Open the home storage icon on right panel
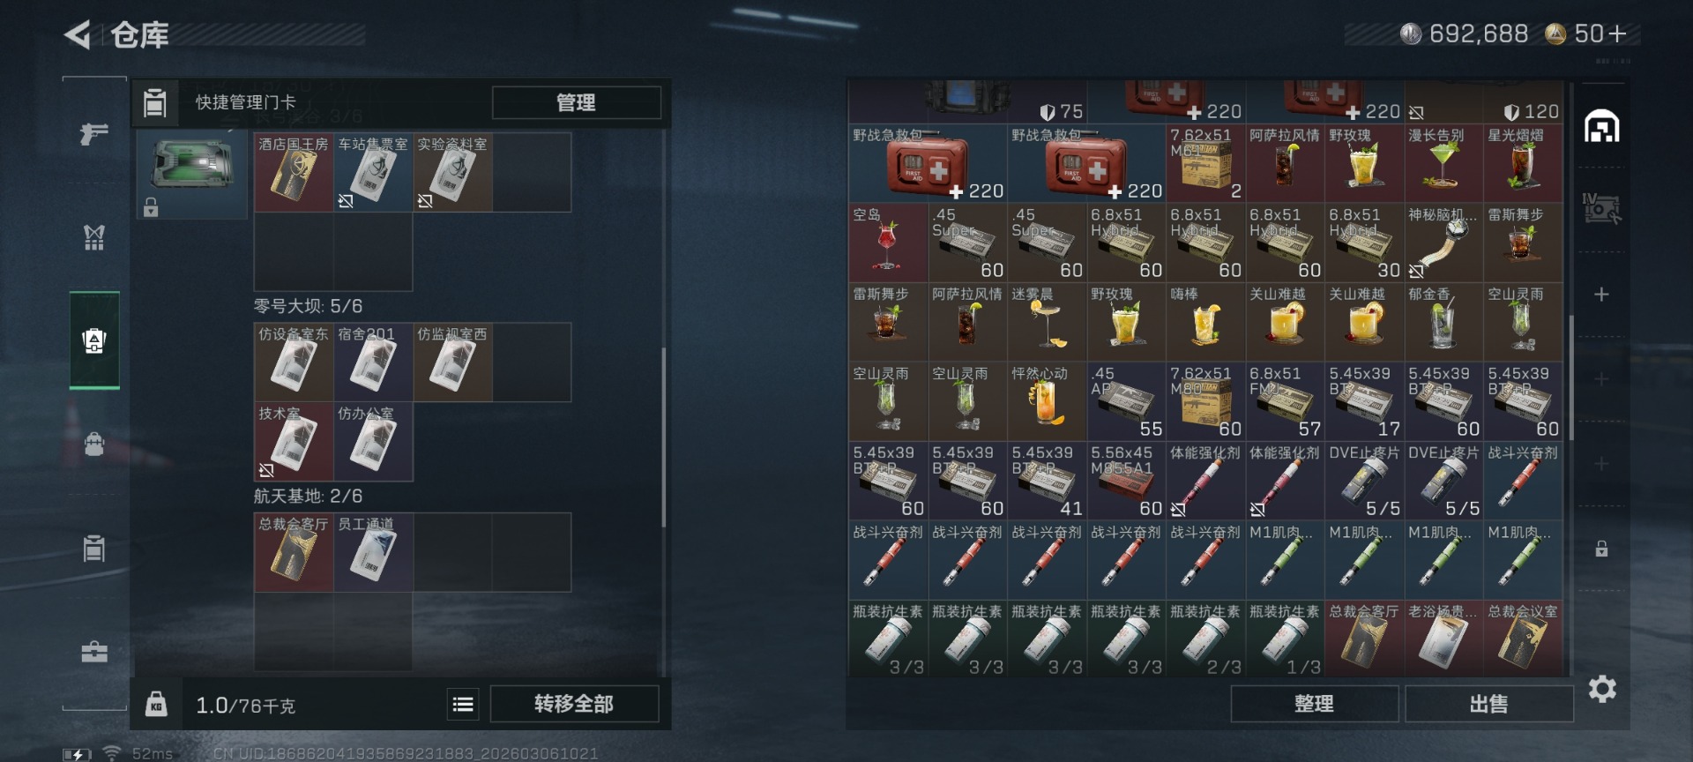 click(1601, 127)
